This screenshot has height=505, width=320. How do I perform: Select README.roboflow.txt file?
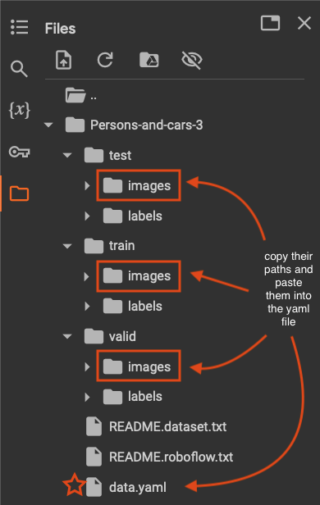(x=159, y=457)
